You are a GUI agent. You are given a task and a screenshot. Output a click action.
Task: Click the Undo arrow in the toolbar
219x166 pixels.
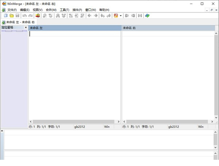click(x=24, y=16)
